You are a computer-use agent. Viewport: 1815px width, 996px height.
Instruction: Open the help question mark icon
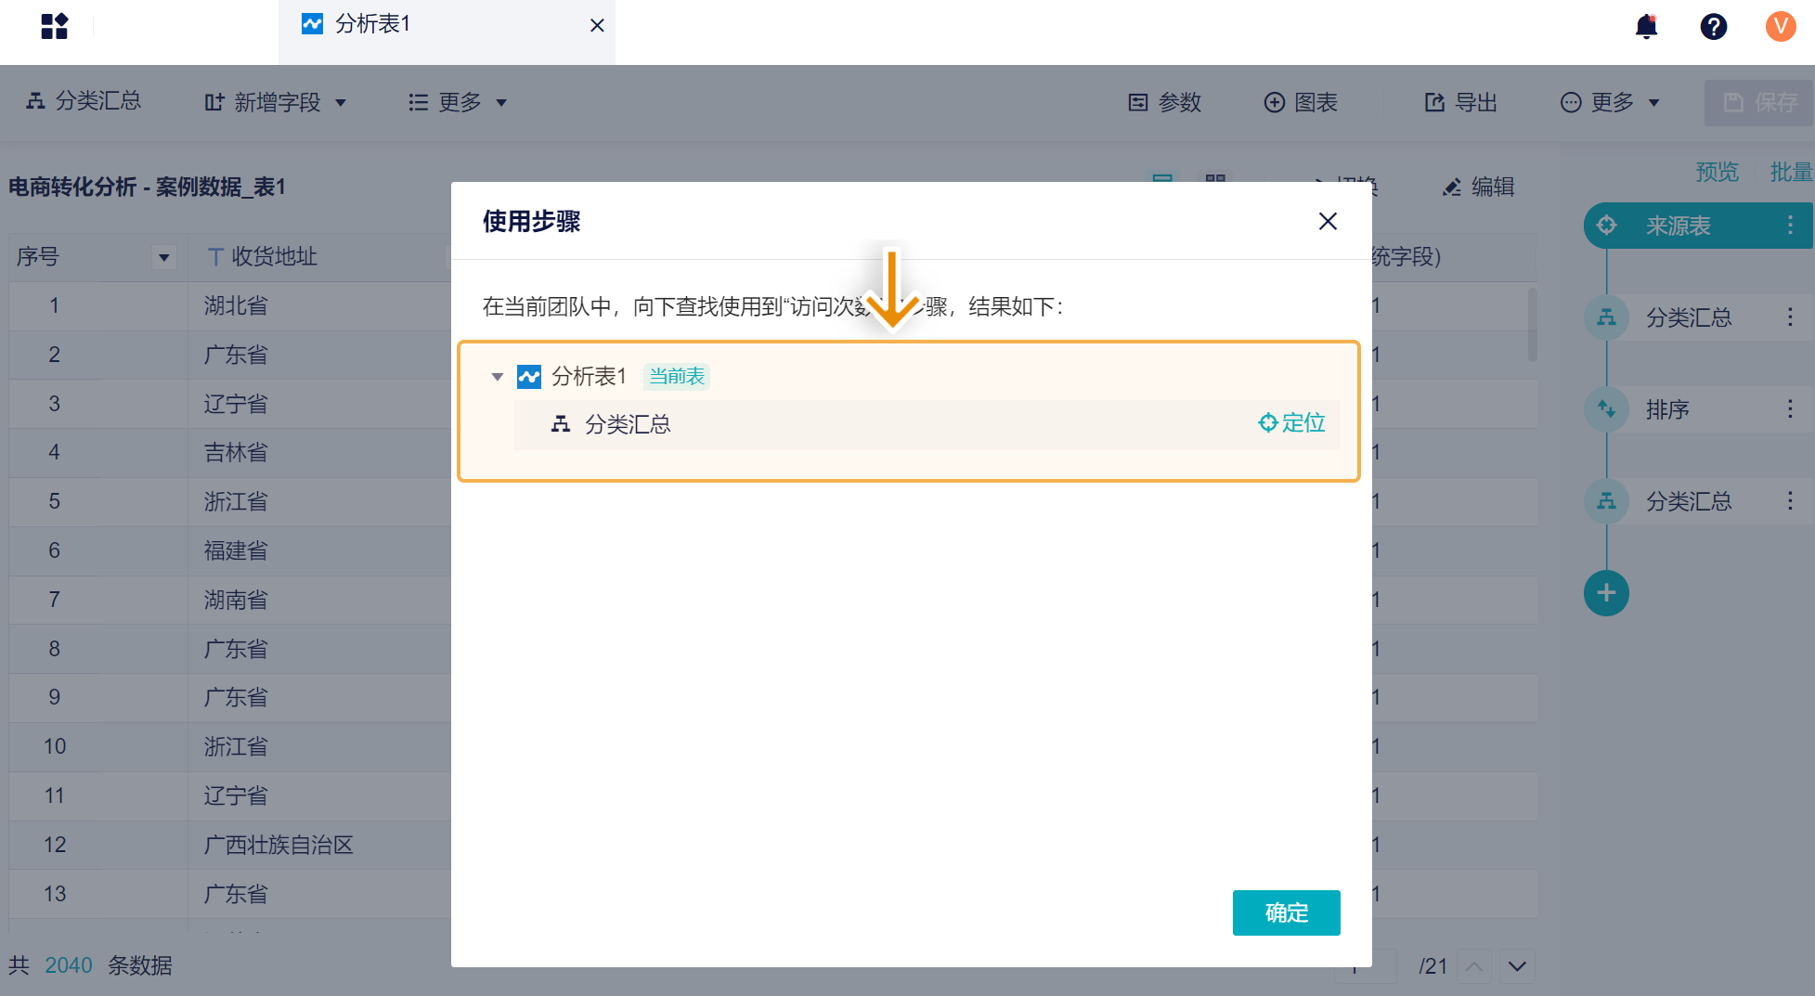1713,26
